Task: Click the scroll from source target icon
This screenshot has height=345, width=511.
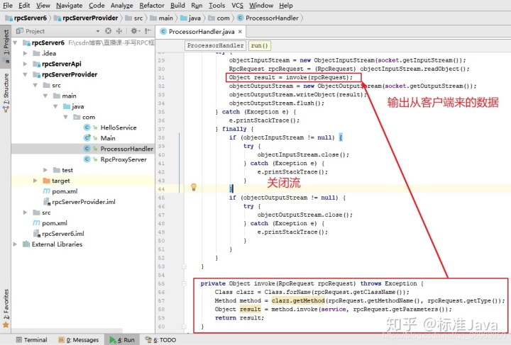Action: pos(108,31)
